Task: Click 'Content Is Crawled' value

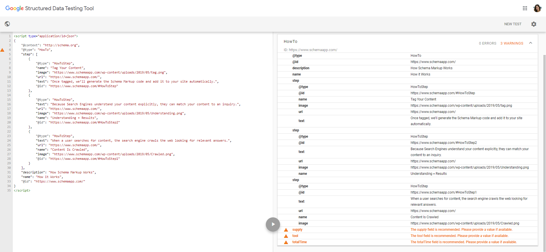Action: (425, 217)
